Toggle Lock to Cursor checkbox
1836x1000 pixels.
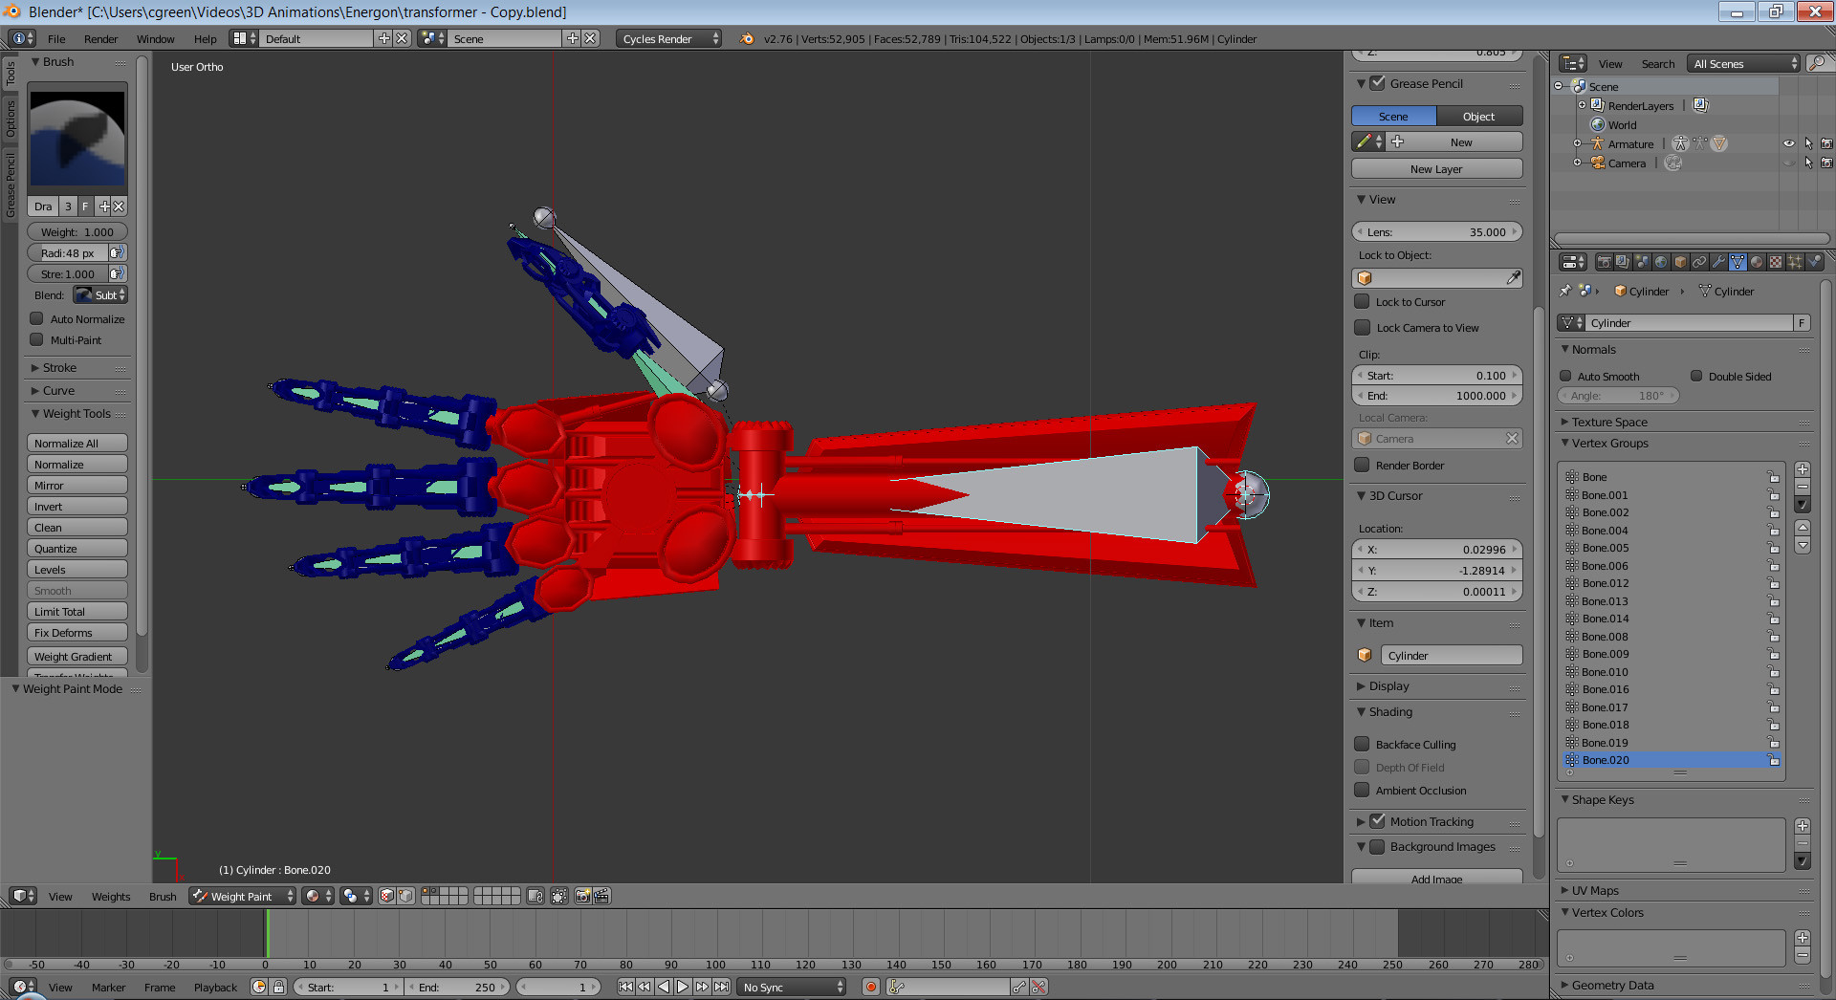(1362, 301)
